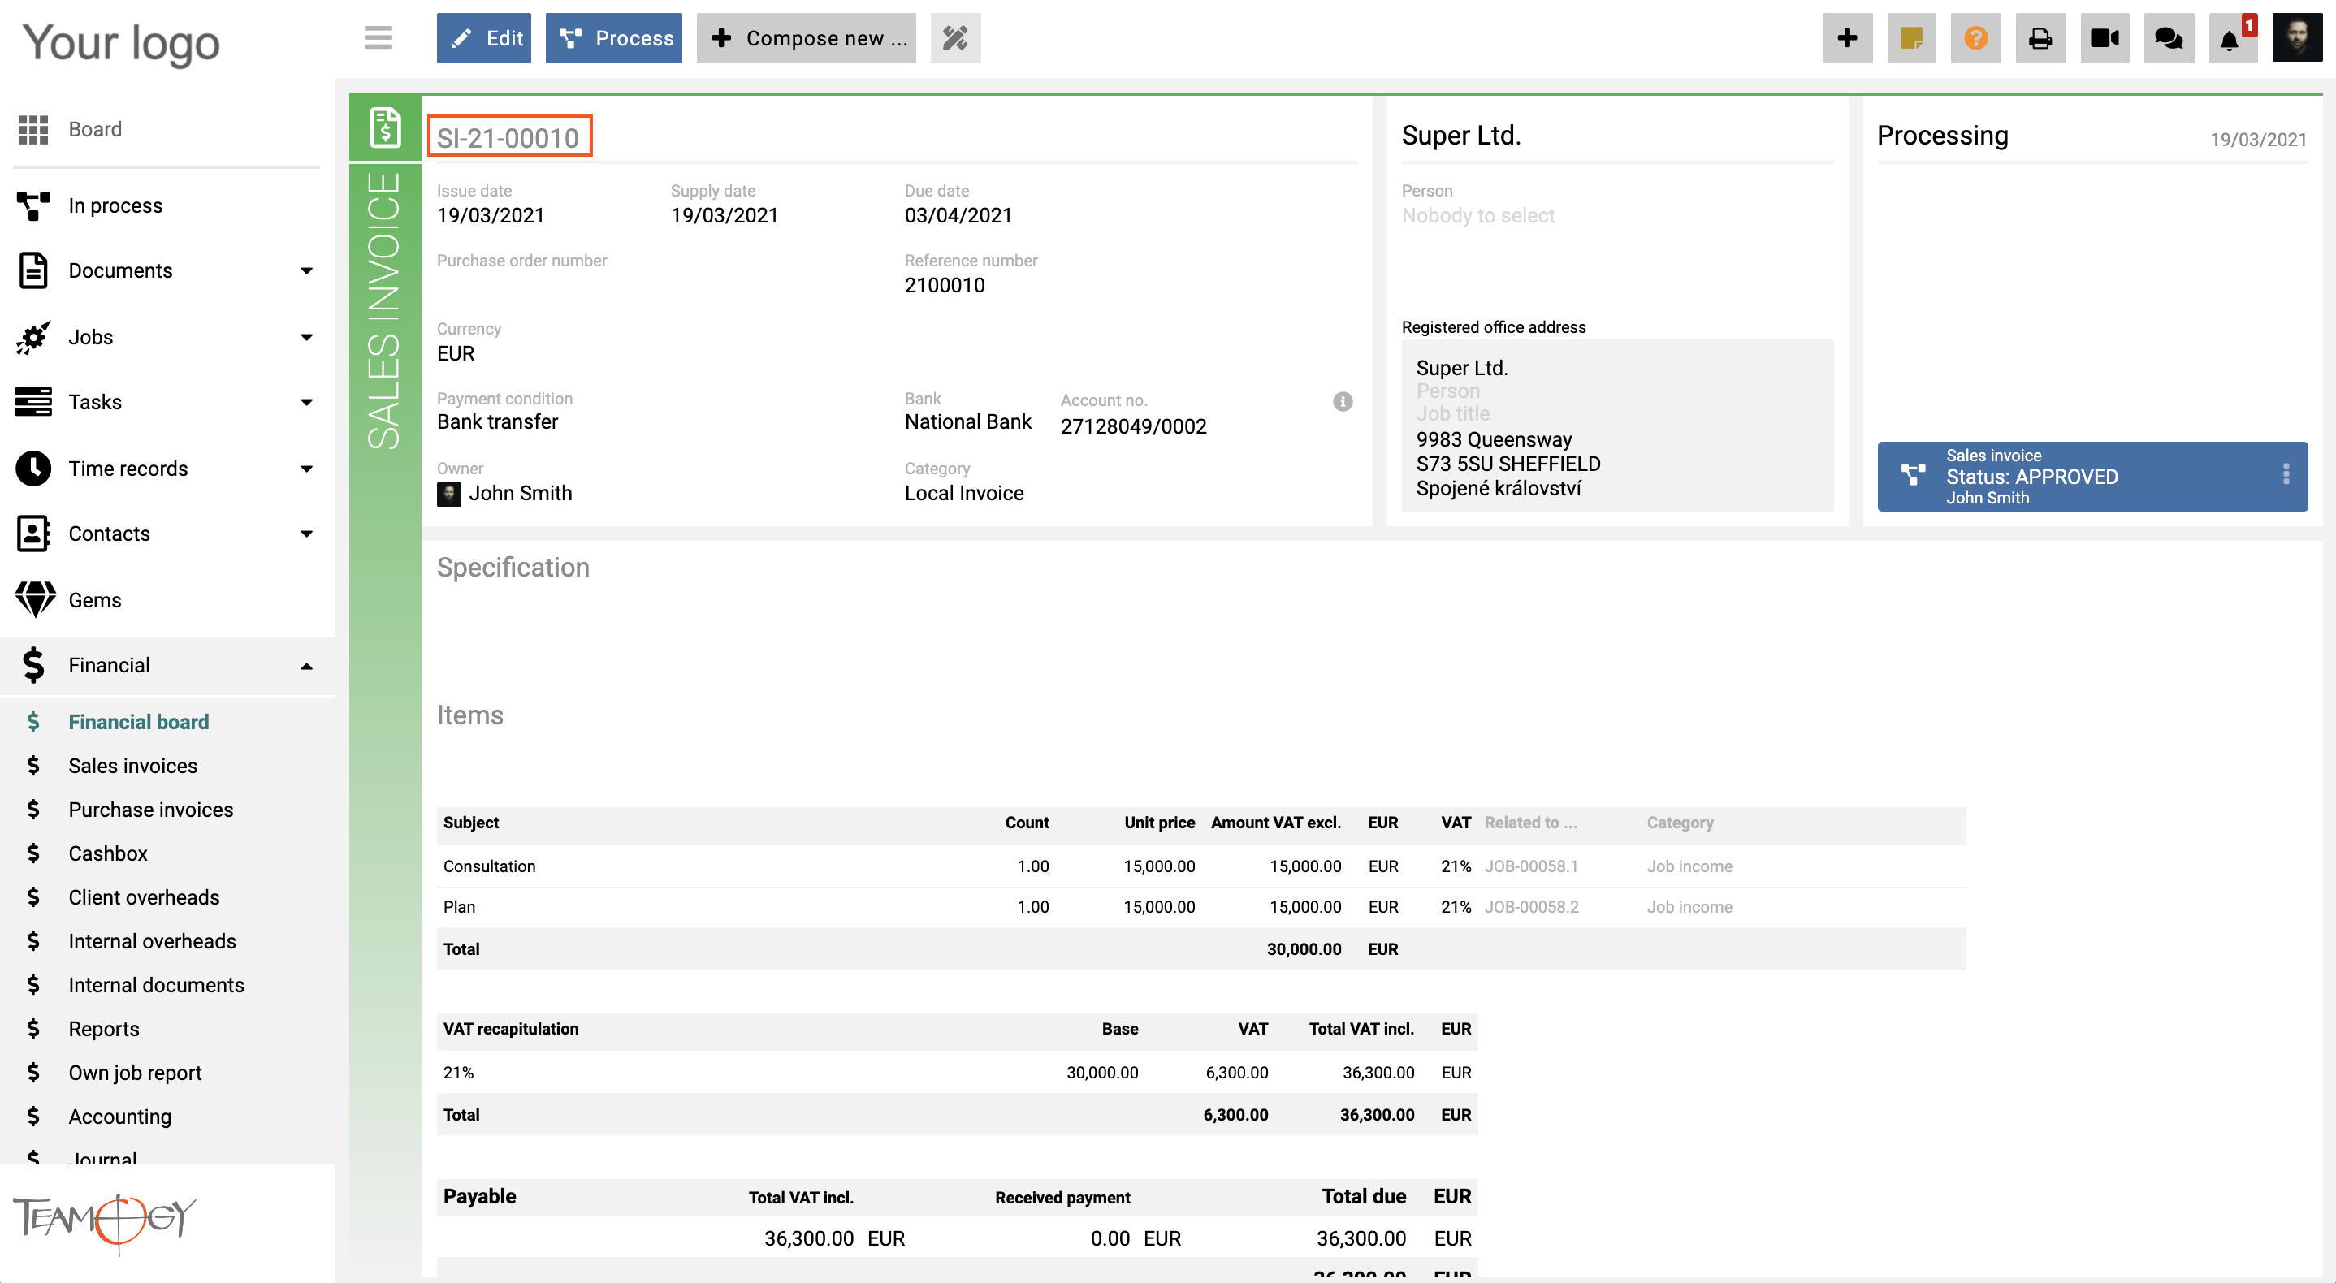Click the chat/comment icon in toolbar
This screenshot has width=2336, height=1283.
[x=2167, y=35]
